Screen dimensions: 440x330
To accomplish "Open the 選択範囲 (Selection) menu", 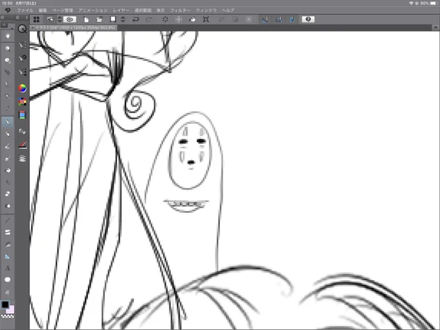I will click(x=143, y=10).
